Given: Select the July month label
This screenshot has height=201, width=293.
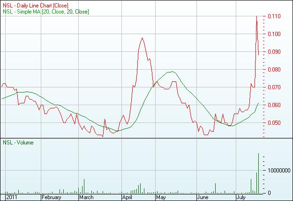Looking at the screenshot, I should (240, 198).
